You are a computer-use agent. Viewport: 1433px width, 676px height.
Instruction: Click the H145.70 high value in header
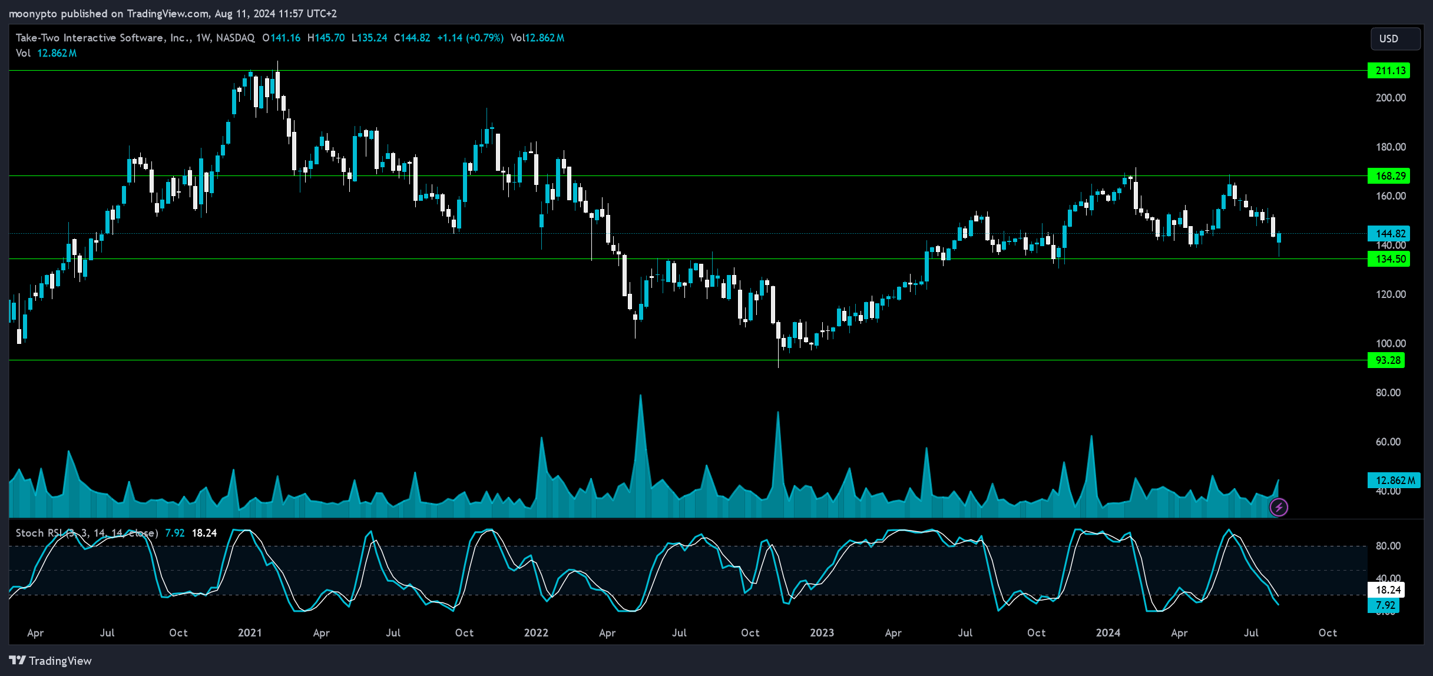[x=326, y=38]
